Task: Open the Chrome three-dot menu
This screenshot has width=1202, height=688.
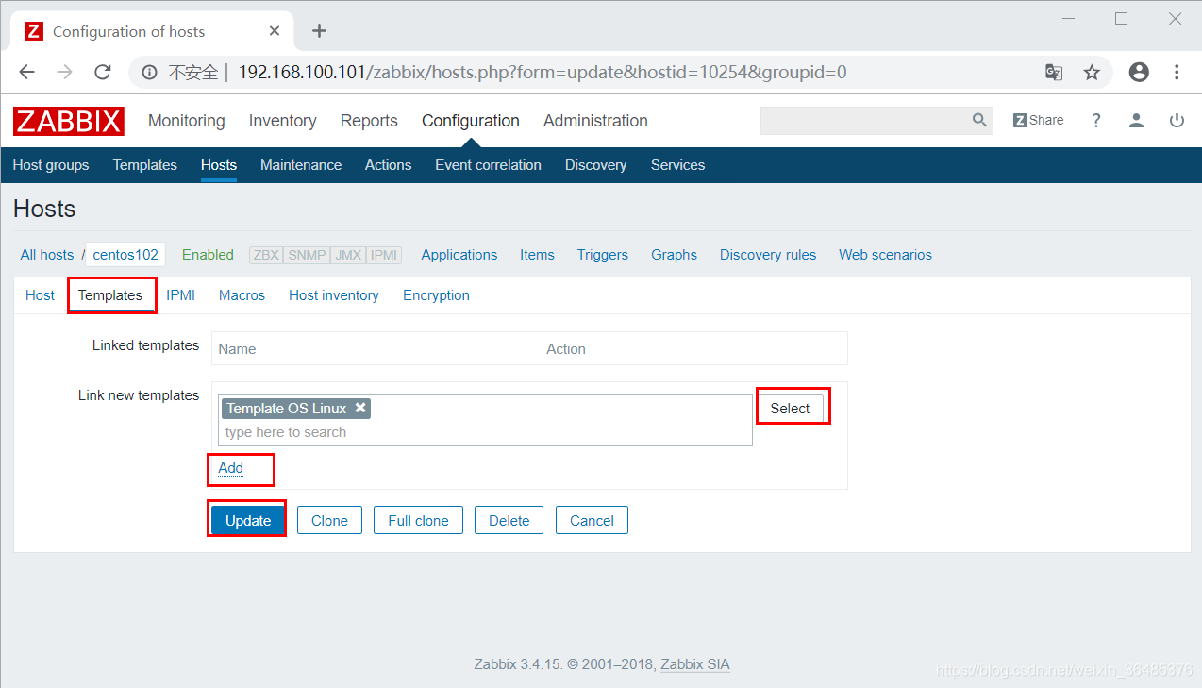Action: 1177,72
